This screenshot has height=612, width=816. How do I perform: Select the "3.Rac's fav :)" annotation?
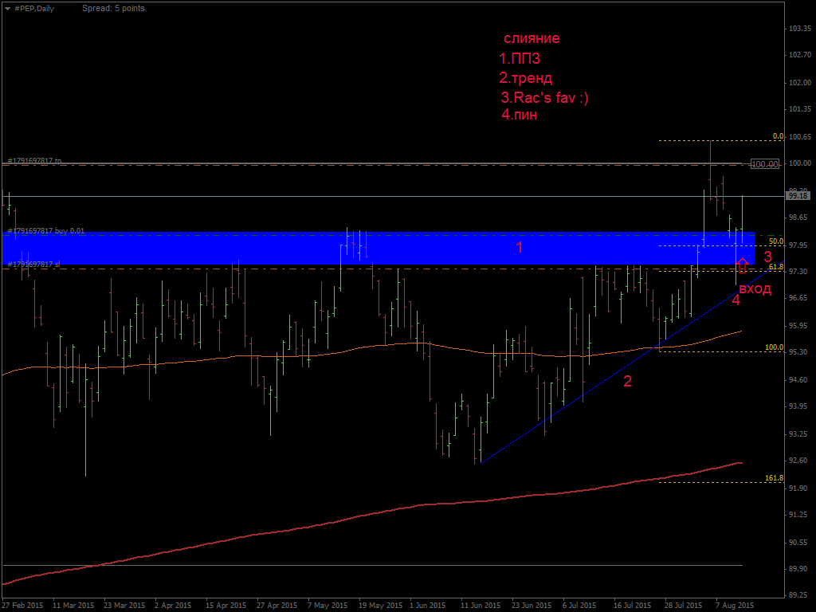[544, 97]
